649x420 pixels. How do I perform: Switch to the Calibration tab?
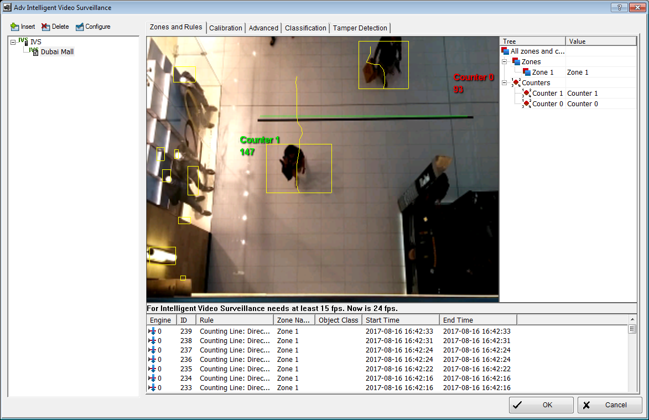tap(226, 28)
